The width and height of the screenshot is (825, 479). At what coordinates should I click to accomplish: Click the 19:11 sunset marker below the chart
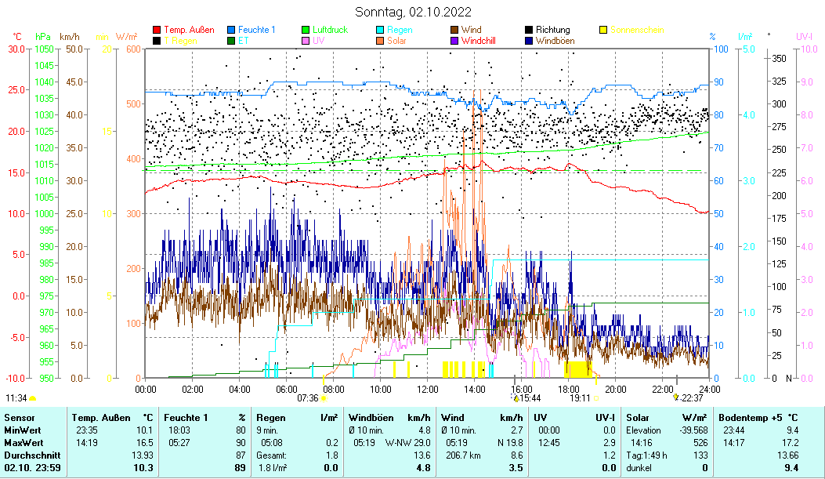580,397
